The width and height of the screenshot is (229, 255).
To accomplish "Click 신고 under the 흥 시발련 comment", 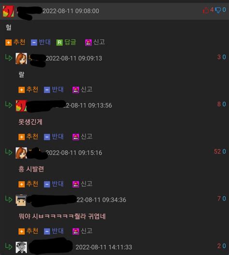I will coord(86,184).
